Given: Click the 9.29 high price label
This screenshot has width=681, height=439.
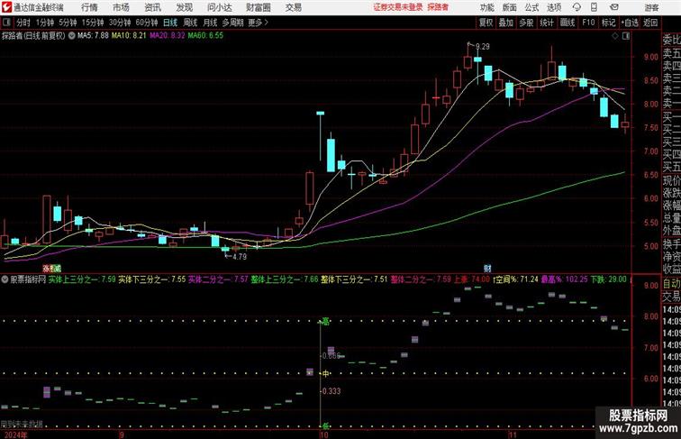Looking at the screenshot, I should [483, 47].
